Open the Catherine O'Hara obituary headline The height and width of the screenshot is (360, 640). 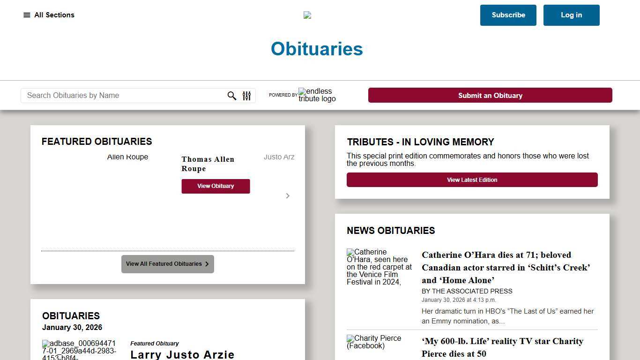(x=506, y=268)
